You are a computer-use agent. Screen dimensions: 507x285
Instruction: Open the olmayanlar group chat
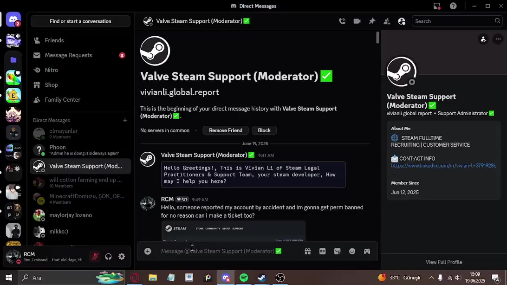(80, 134)
